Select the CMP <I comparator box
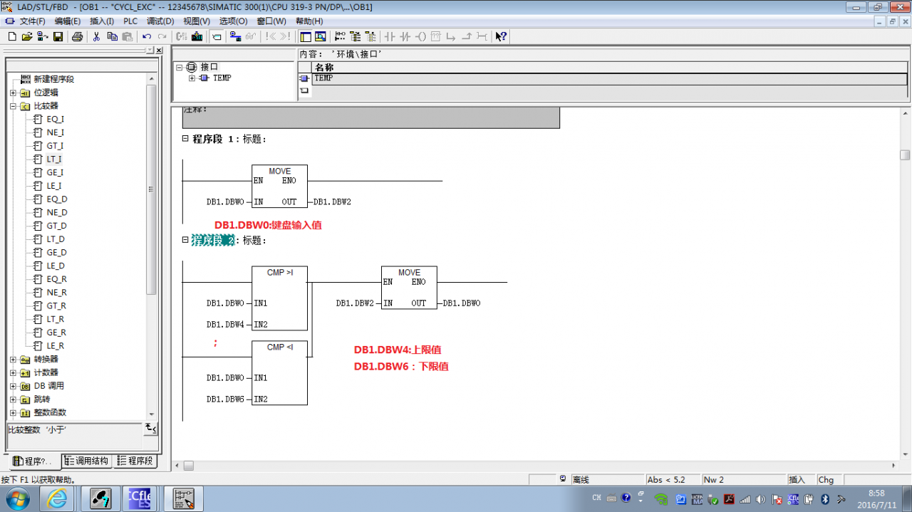 coord(279,372)
